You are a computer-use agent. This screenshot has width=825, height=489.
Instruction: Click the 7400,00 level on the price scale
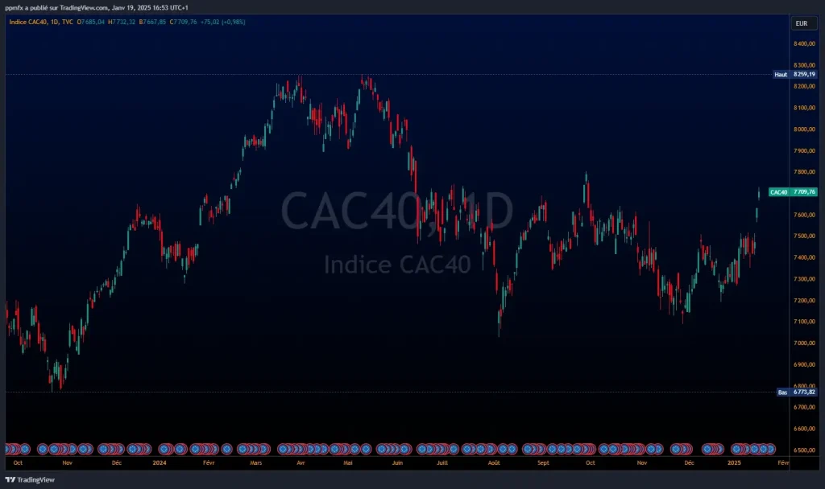[805, 257]
